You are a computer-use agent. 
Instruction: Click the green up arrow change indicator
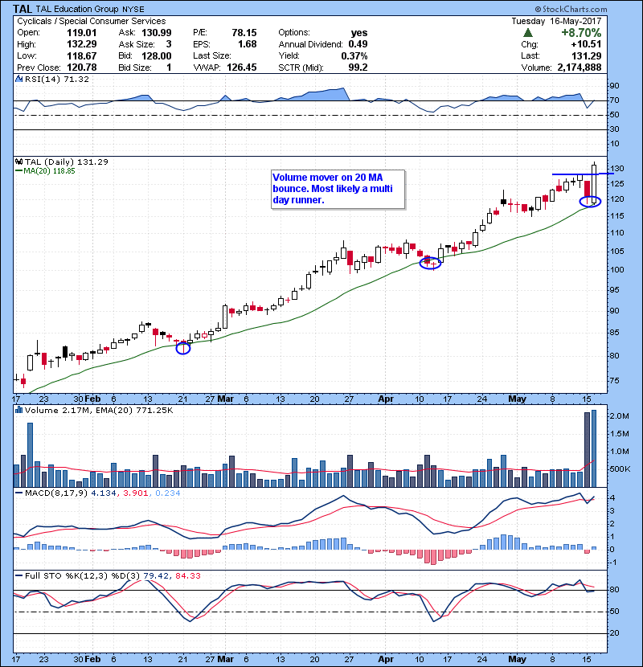(528, 32)
